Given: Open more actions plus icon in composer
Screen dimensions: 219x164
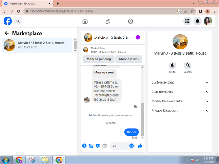Looking at the screenshot, I should [84, 146].
